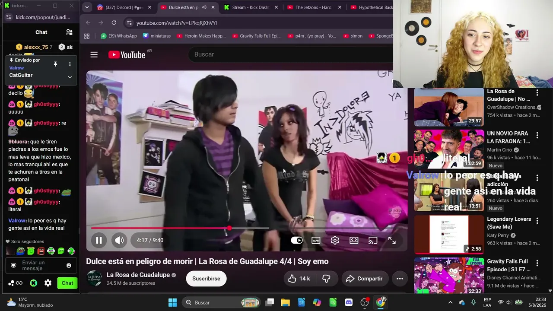
Task: Send message with green Chat button
Action: point(67,283)
